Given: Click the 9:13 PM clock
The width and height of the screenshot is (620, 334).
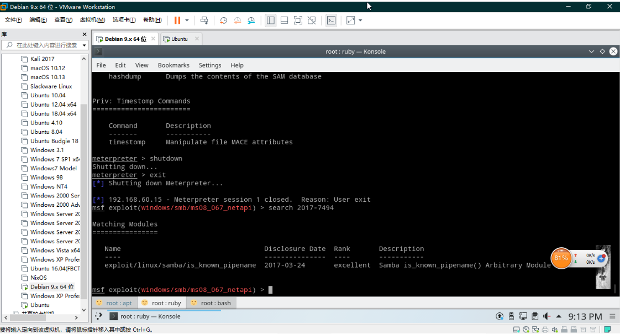Looking at the screenshot, I should pos(585,317).
